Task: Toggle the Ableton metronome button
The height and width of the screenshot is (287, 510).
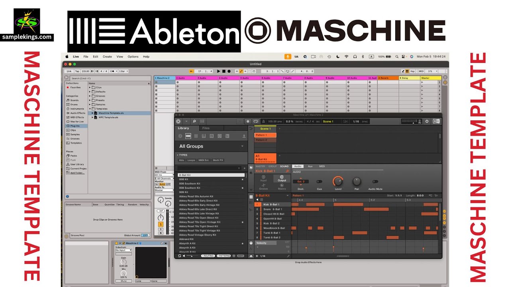Action: click(x=112, y=71)
